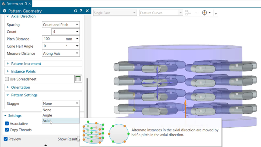Viewport: 261px width, 147px height.
Task: Click the snap point crosshair icon
Action: pos(205,13)
